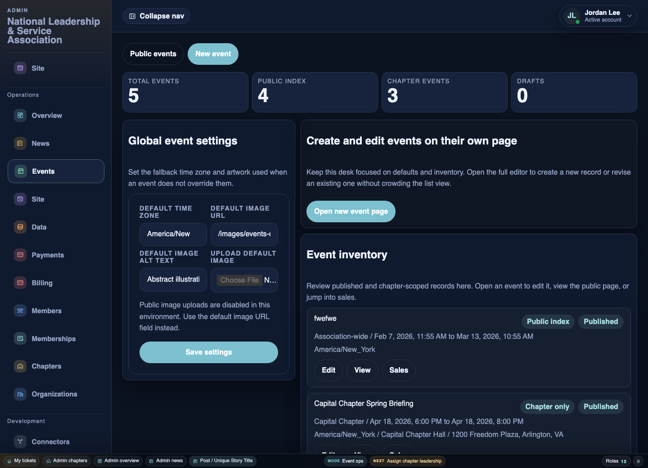Open the Default time zone field

[x=173, y=234]
